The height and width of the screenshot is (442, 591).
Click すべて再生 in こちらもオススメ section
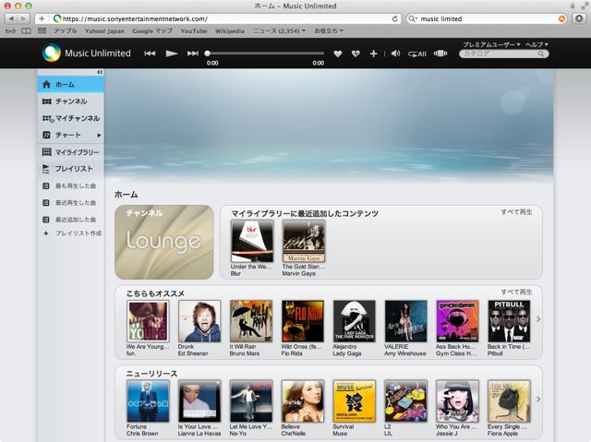[x=516, y=292]
